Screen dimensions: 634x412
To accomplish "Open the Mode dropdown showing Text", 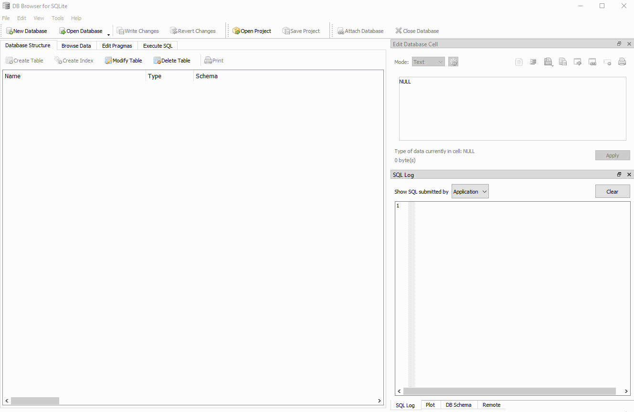I will 428,62.
